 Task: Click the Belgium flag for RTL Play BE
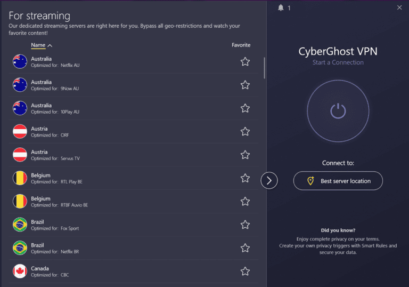[x=20, y=178]
